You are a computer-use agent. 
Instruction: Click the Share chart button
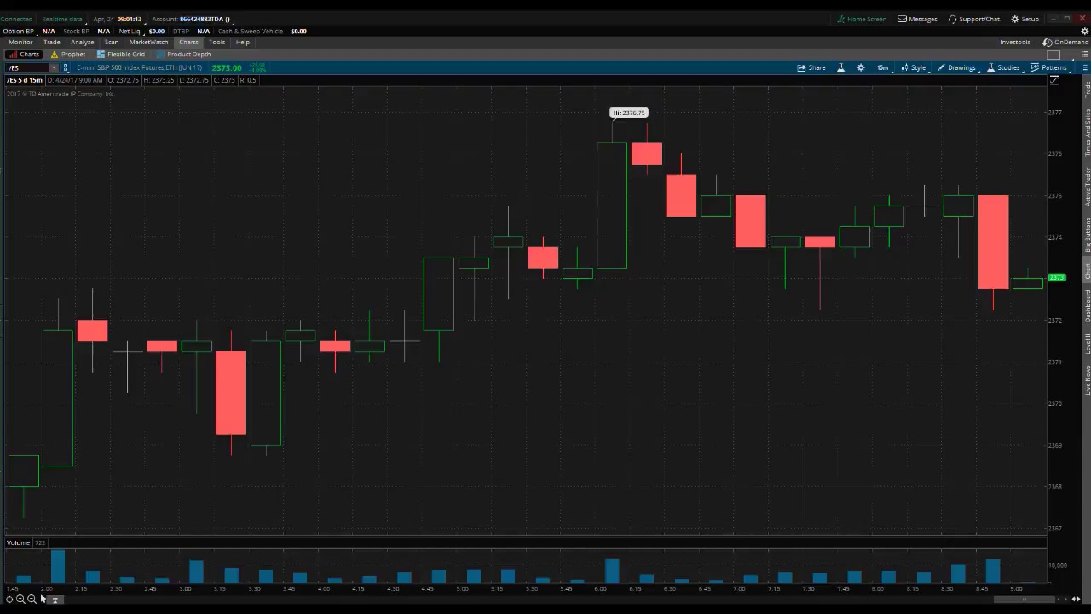click(x=811, y=67)
